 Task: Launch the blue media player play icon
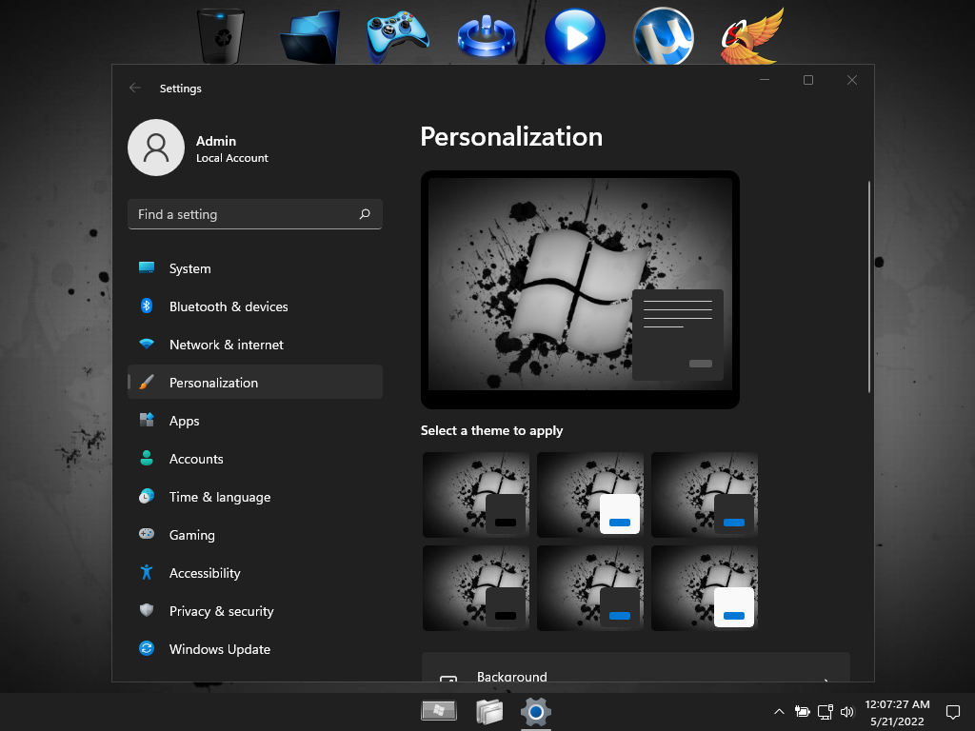tap(575, 37)
